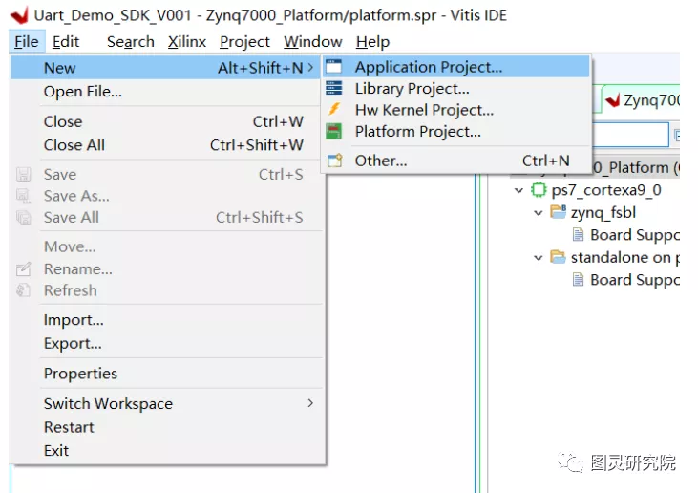Click the Save As icon
Image resolution: width=698 pixels, height=493 pixels.
23,196
